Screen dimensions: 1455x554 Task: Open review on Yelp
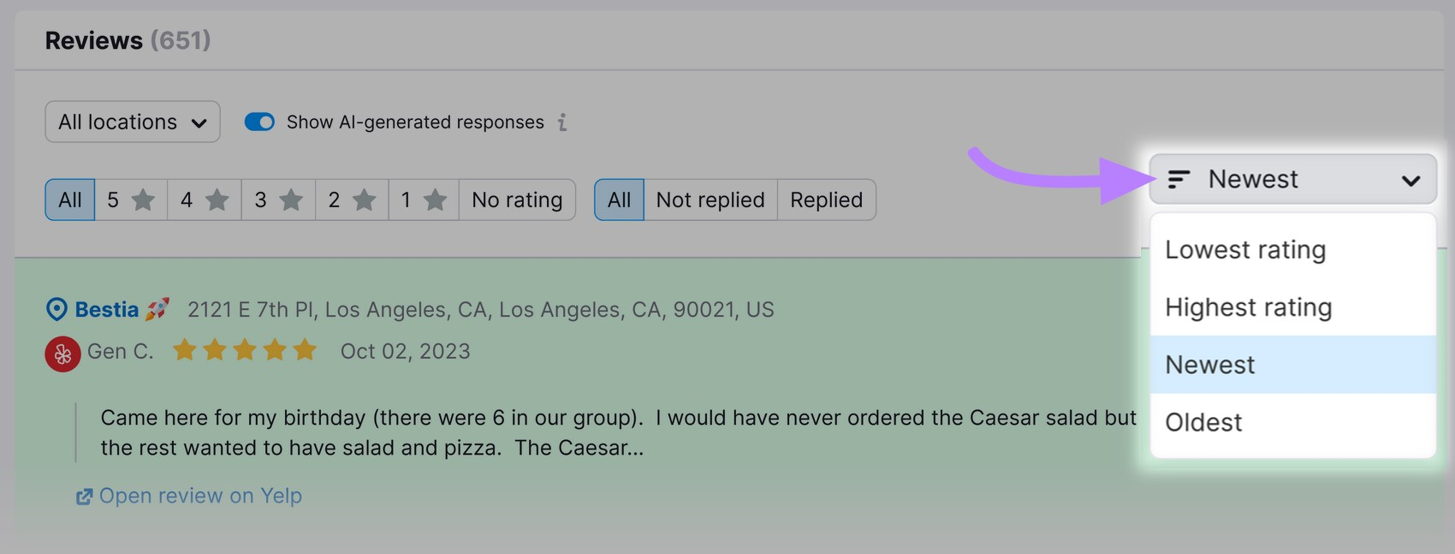[200, 496]
